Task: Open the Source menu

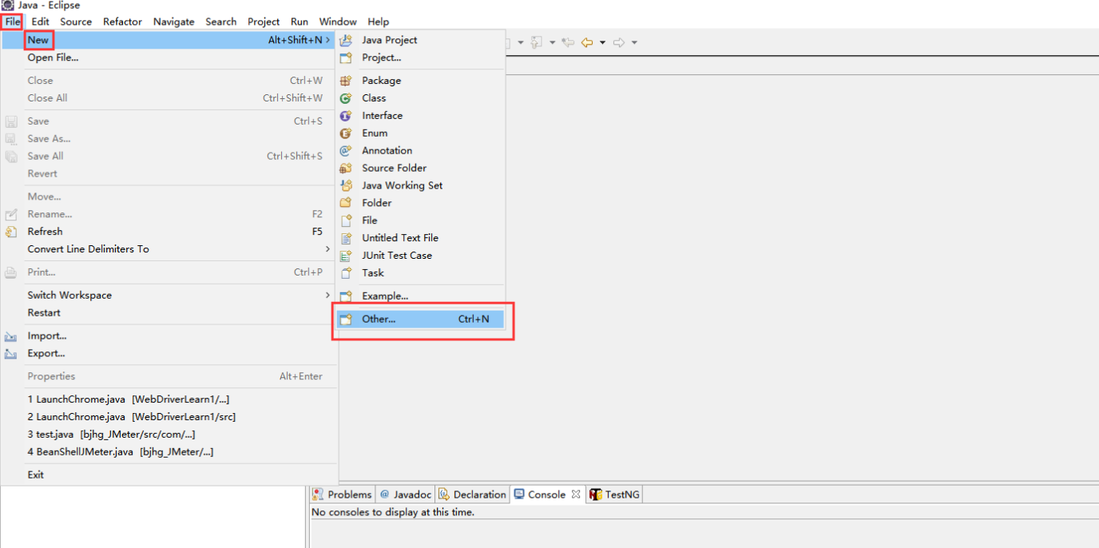Action: (76, 22)
